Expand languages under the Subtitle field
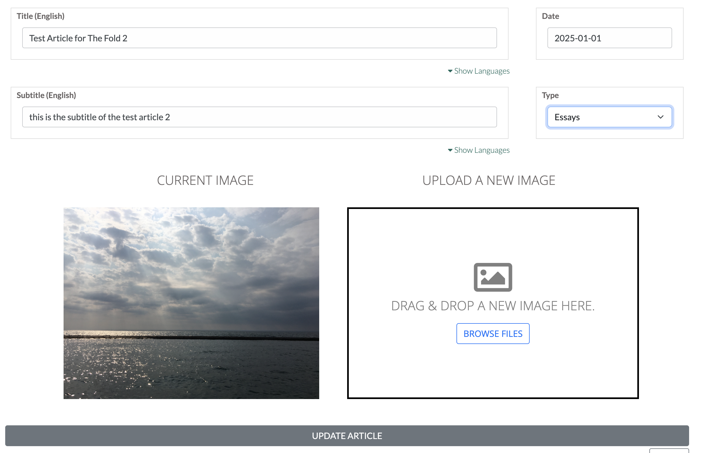 click(x=481, y=150)
